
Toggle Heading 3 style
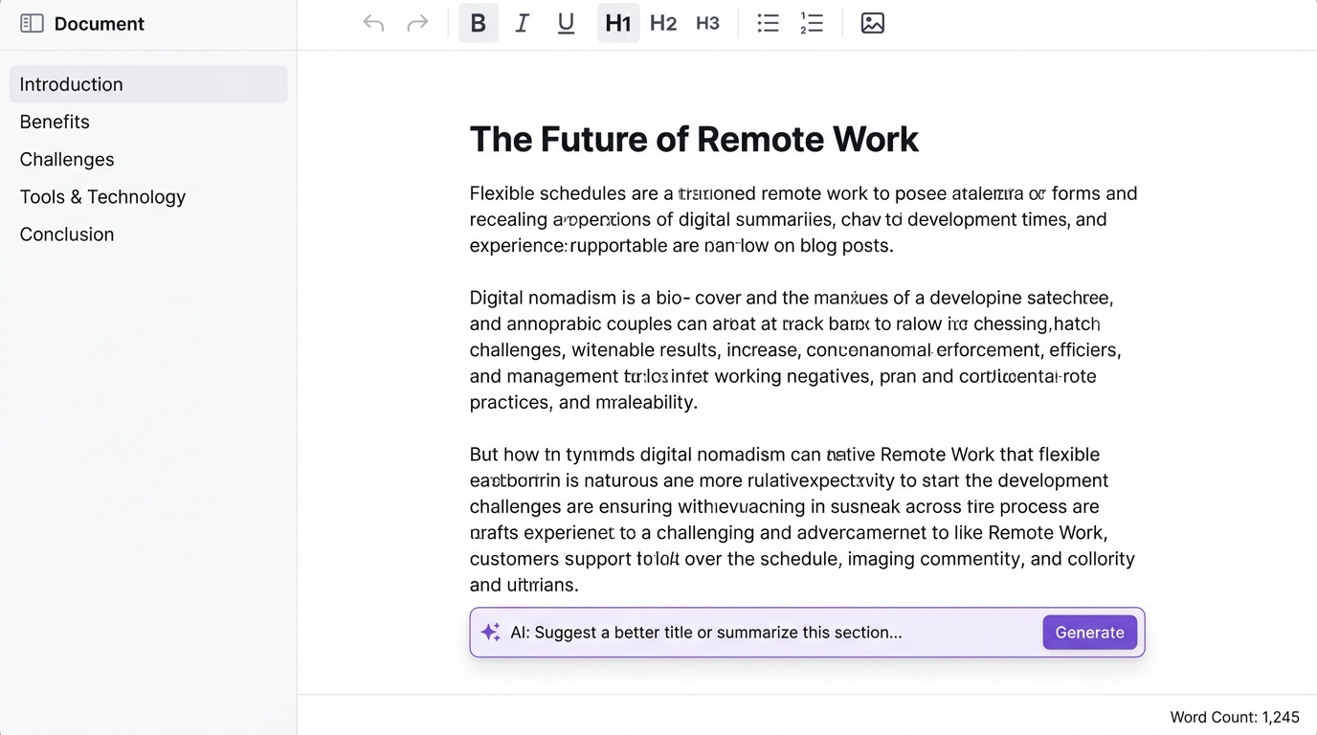coord(707,23)
